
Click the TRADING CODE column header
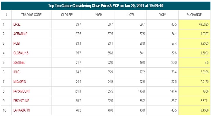(31, 14)
